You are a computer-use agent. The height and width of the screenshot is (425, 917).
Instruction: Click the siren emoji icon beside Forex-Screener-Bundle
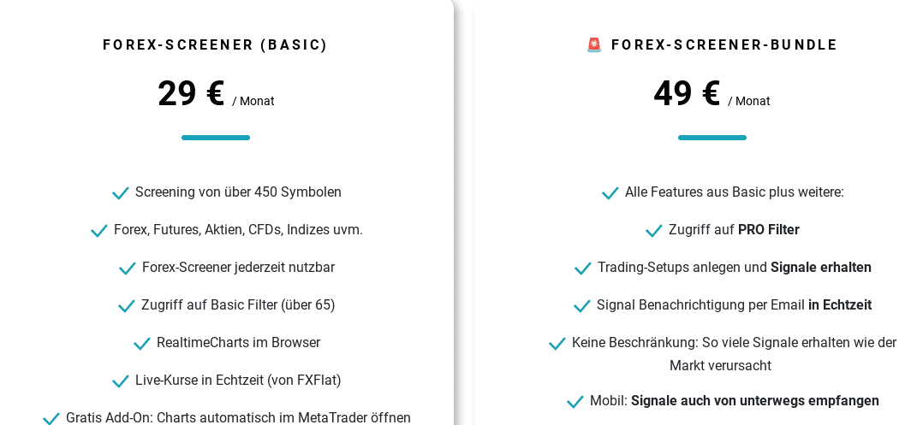click(x=594, y=45)
